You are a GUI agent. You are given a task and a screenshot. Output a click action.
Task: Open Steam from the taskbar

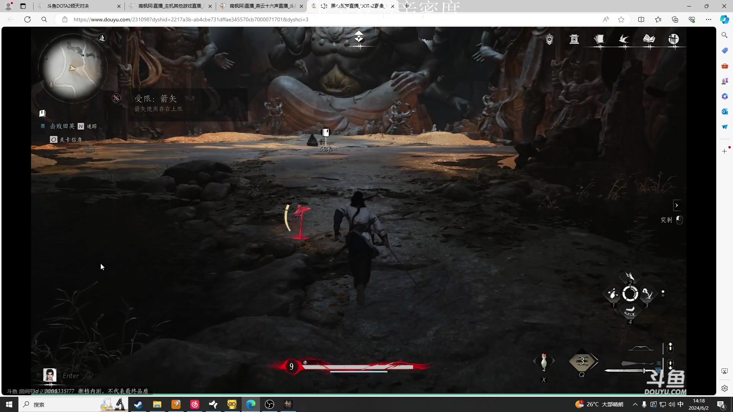click(x=138, y=404)
